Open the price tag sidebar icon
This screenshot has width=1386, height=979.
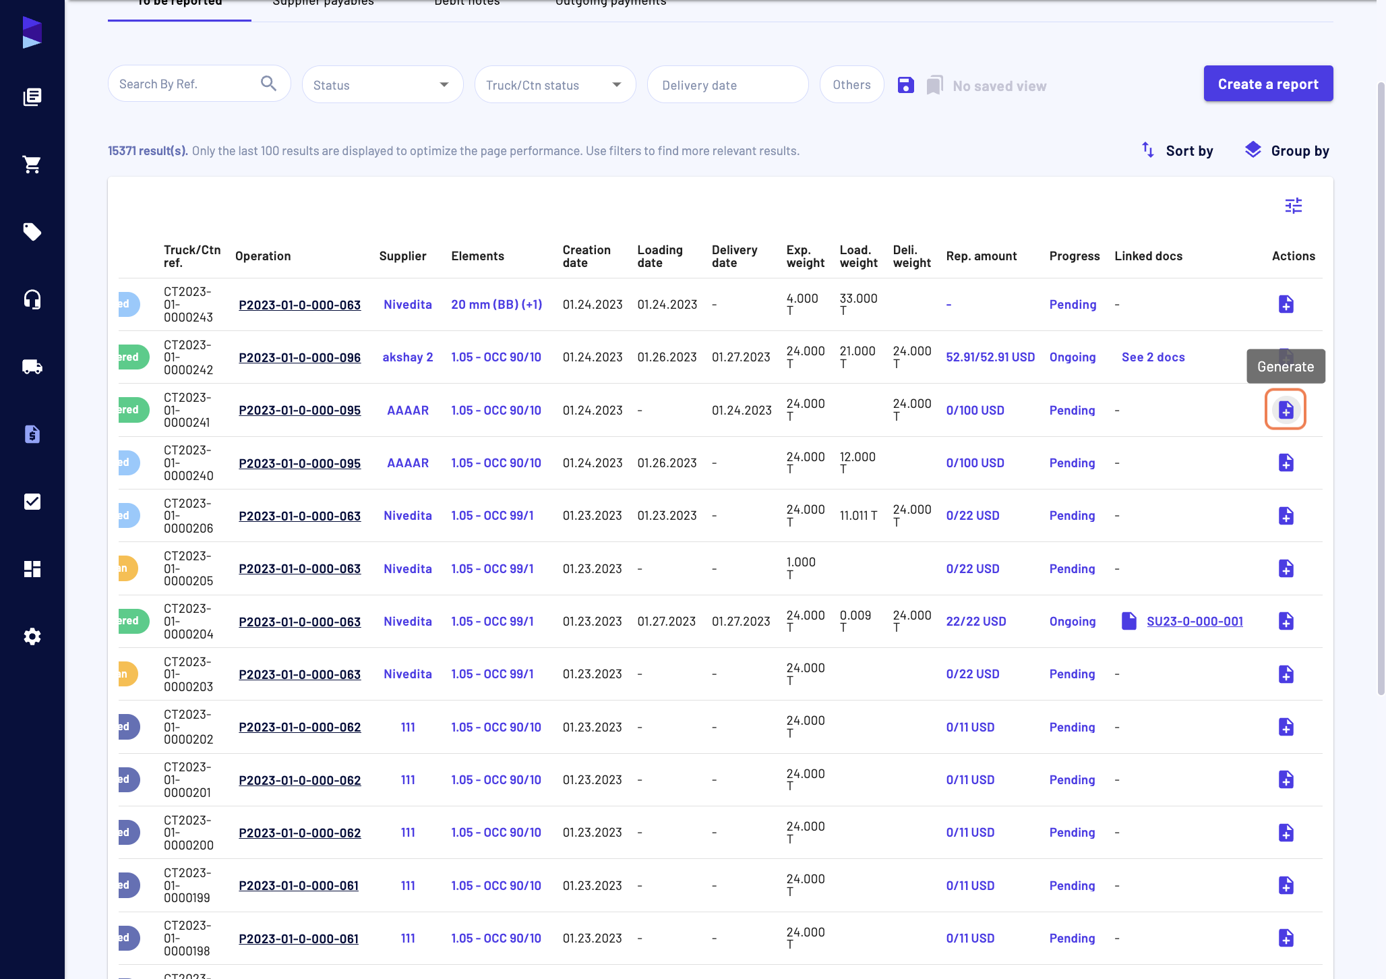click(x=32, y=232)
